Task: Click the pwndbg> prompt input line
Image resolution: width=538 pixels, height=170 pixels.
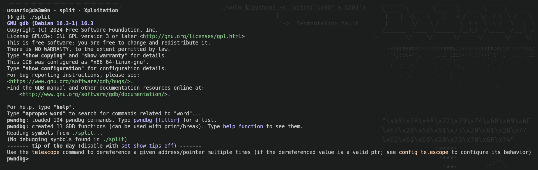Action: click(x=18, y=159)
